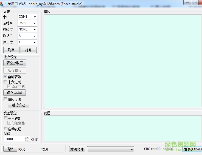The height and width of the screenshot is (155, 202).
Task: Open the 校验位 NONE parity dropdown
Action: pos(27,29)
